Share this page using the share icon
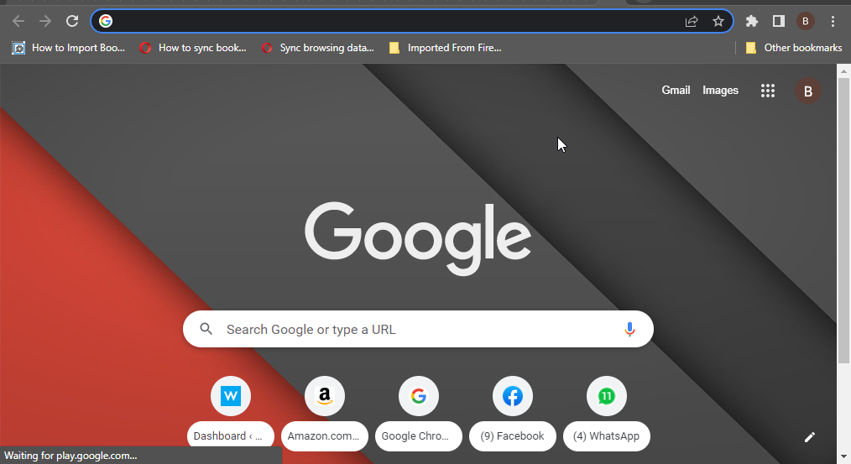This screenshot has width=851, height=464. click(692, 21)
